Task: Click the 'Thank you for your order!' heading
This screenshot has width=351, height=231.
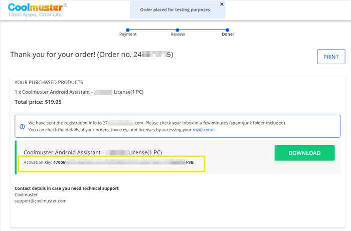Action: click(92, 54)
